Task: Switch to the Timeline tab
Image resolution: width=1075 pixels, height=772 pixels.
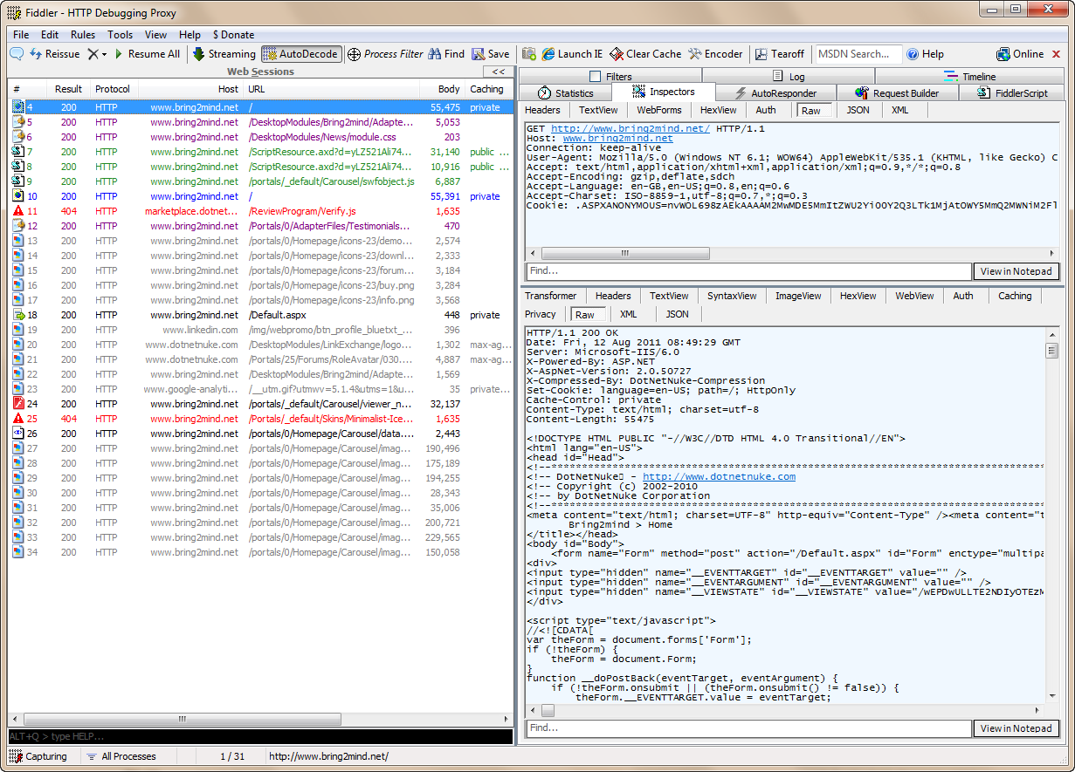Action: [970, 76]
